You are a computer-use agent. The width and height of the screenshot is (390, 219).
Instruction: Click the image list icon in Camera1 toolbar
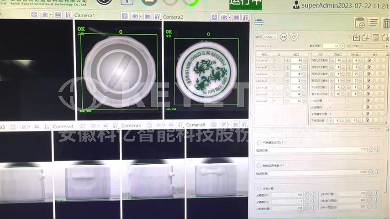click(x=148, y=16)
